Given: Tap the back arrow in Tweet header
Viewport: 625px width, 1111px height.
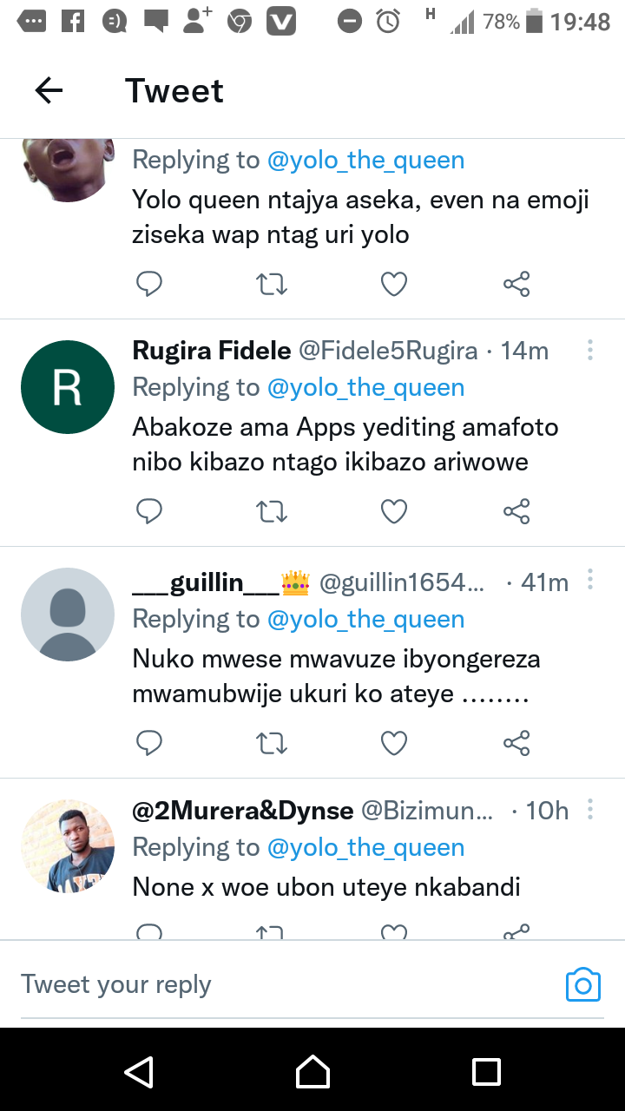Looking at the screenshot, I should pos(49,90).
